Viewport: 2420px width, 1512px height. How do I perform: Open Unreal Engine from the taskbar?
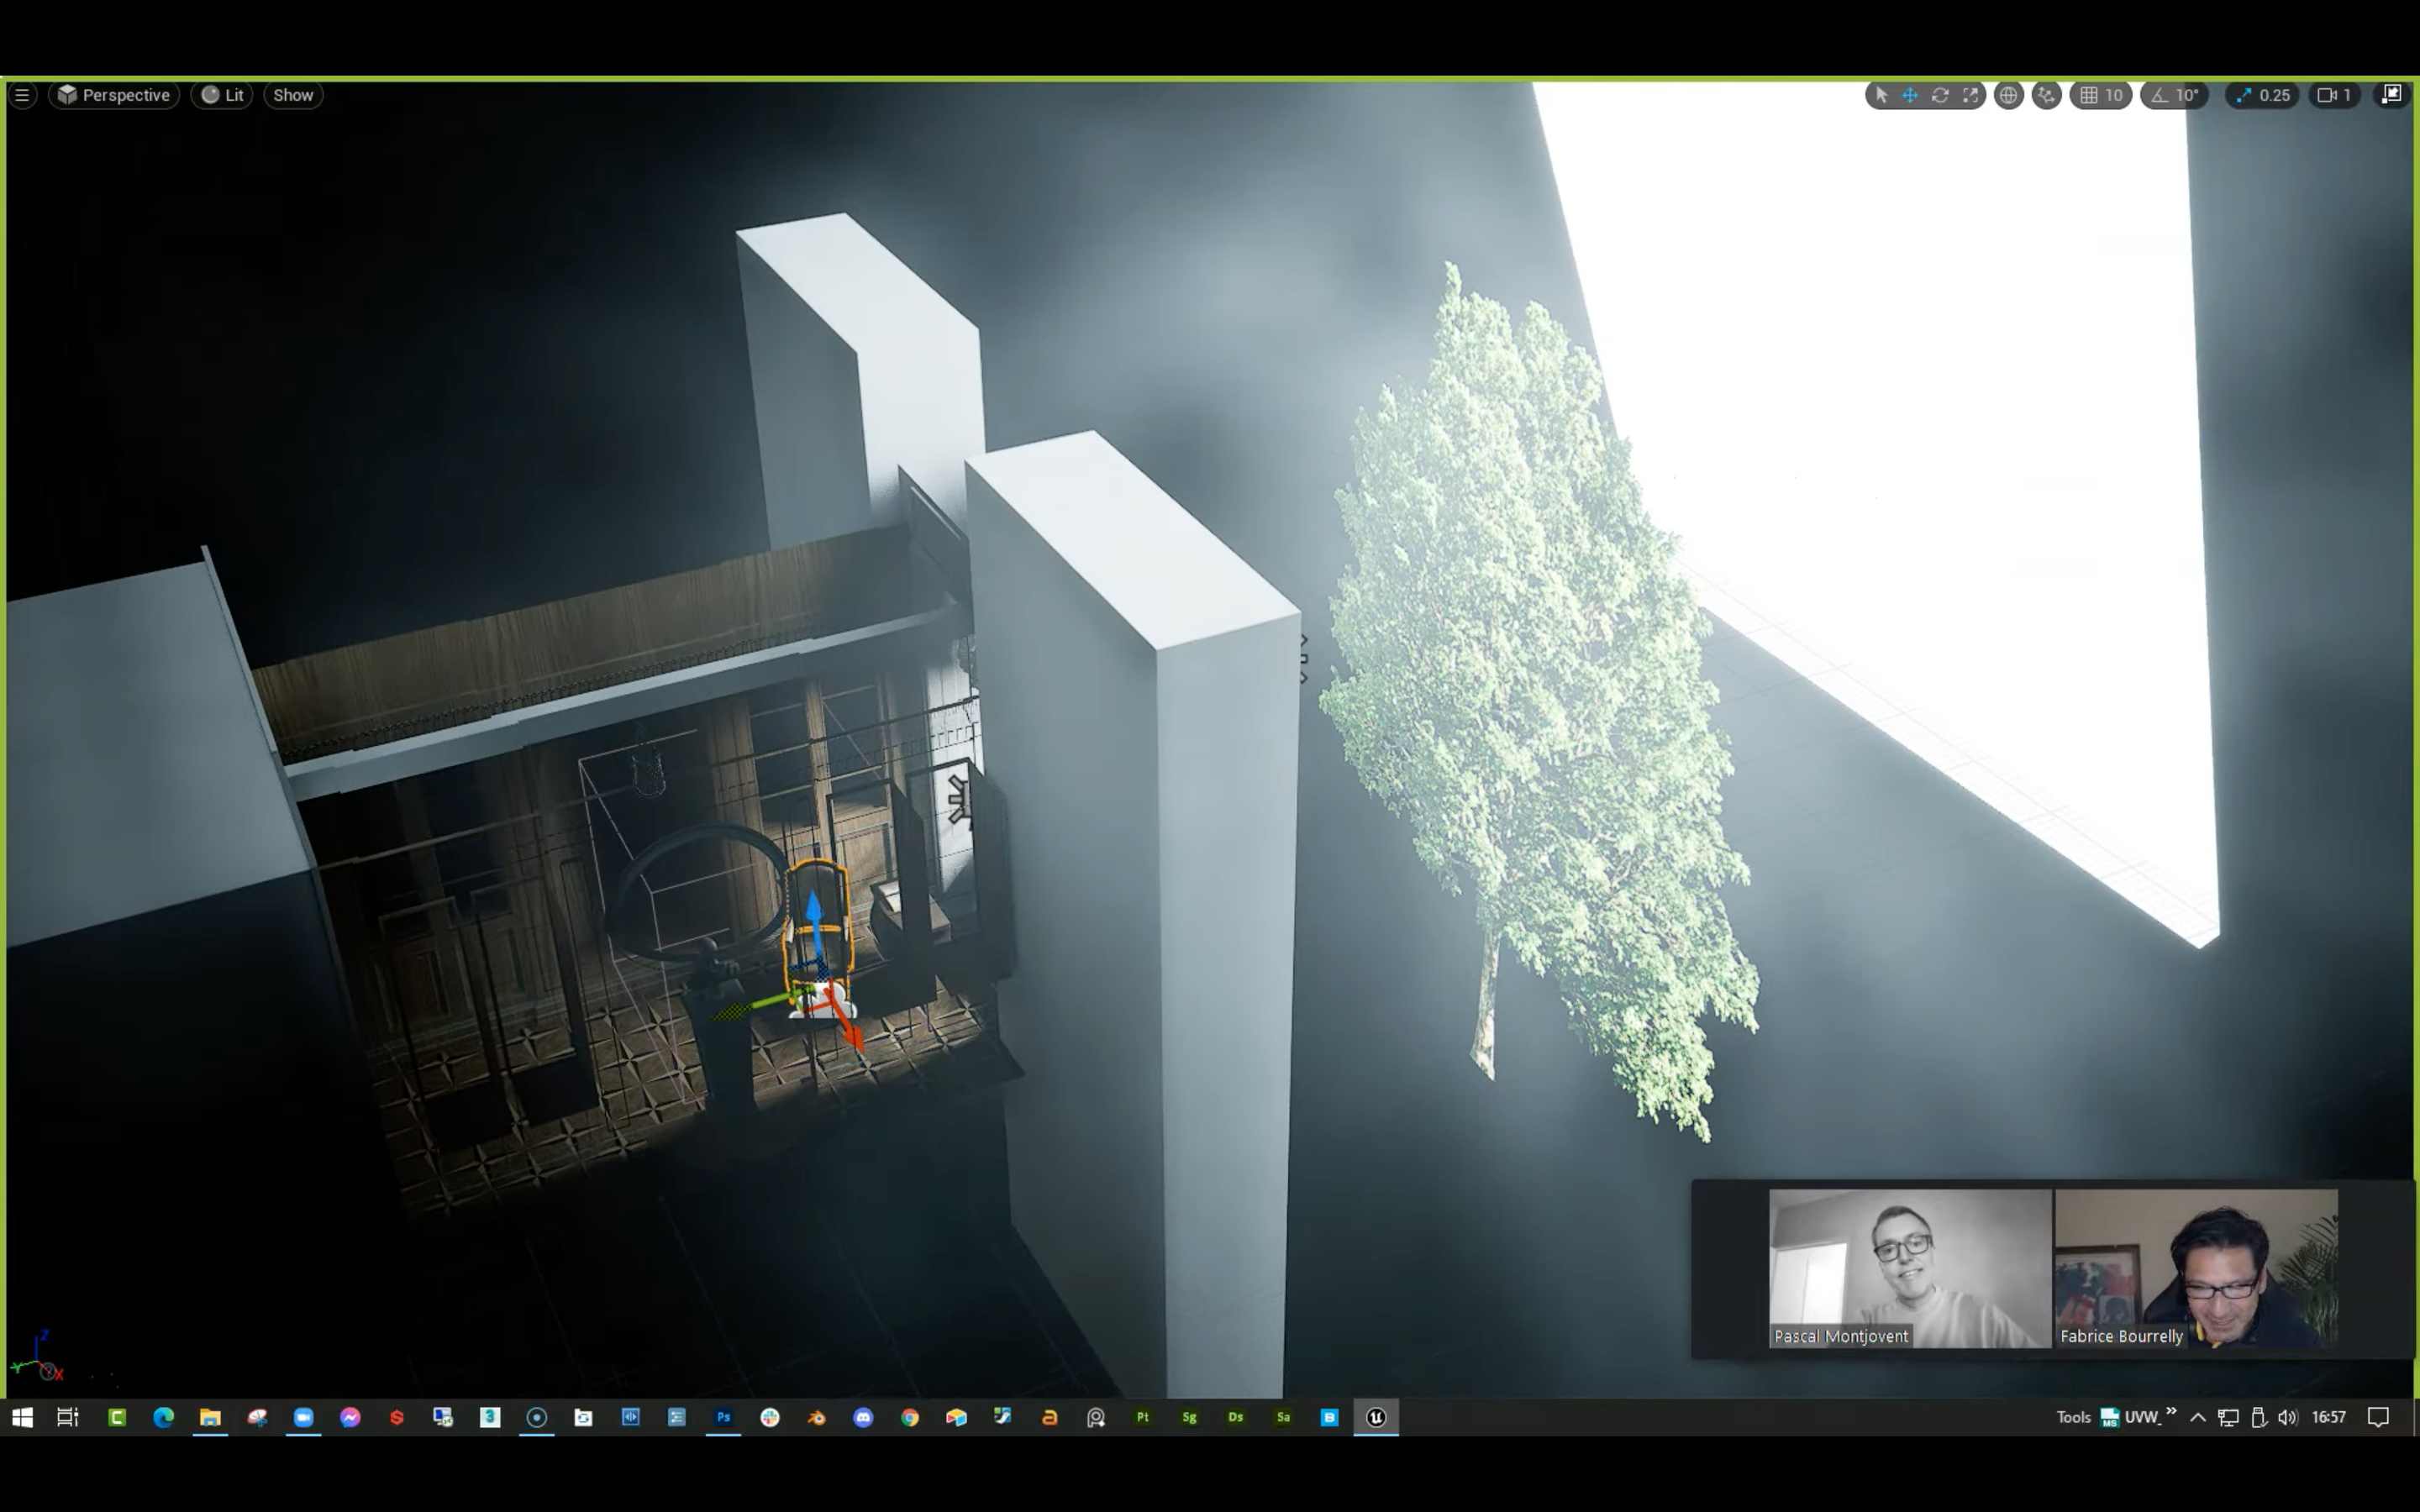click(1376, 1417)
